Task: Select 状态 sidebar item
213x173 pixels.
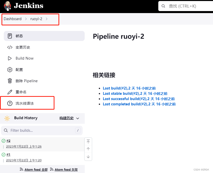Action: (x=44, y=36)
